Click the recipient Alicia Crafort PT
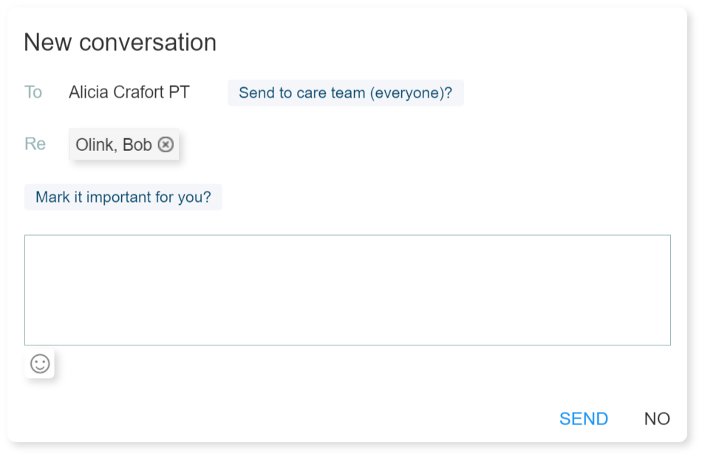This screenshot has height=457, width=702. [x=129, y=92]
